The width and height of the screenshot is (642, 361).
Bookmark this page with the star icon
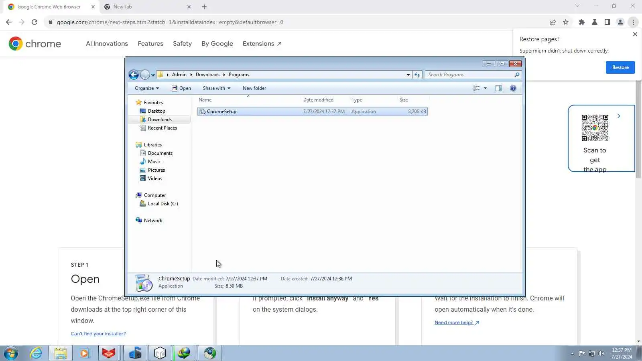point(566,22)
